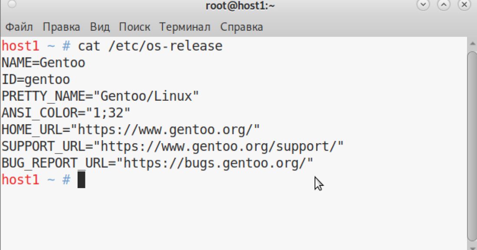Click the "cat /etc/os-release" command text

coord(150,46)
